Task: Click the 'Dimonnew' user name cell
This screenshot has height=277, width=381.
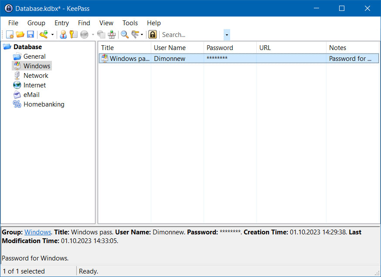Action: coord(170,59)
